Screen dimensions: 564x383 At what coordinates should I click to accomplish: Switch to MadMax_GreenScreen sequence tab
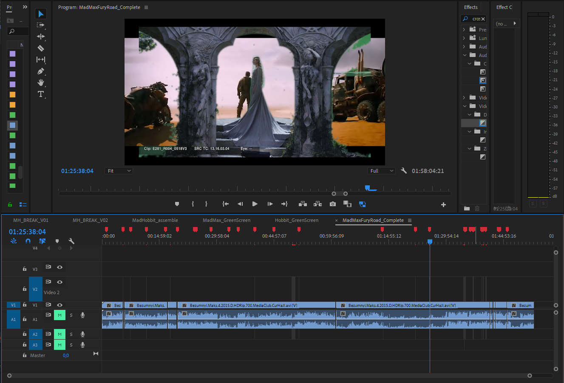tap(227, 220)
